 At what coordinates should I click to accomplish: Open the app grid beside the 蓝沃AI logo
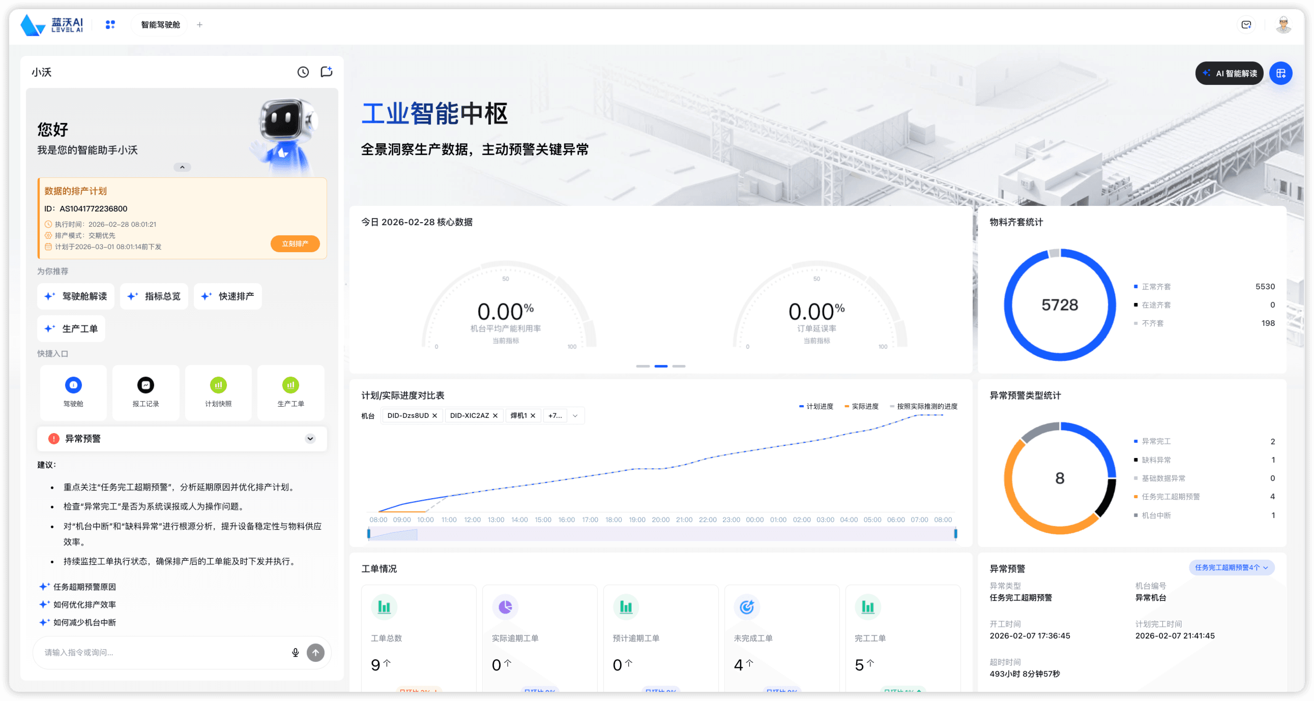coord(110,24)
